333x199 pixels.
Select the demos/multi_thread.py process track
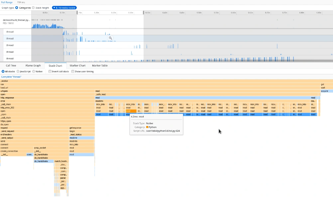[16, 22]
